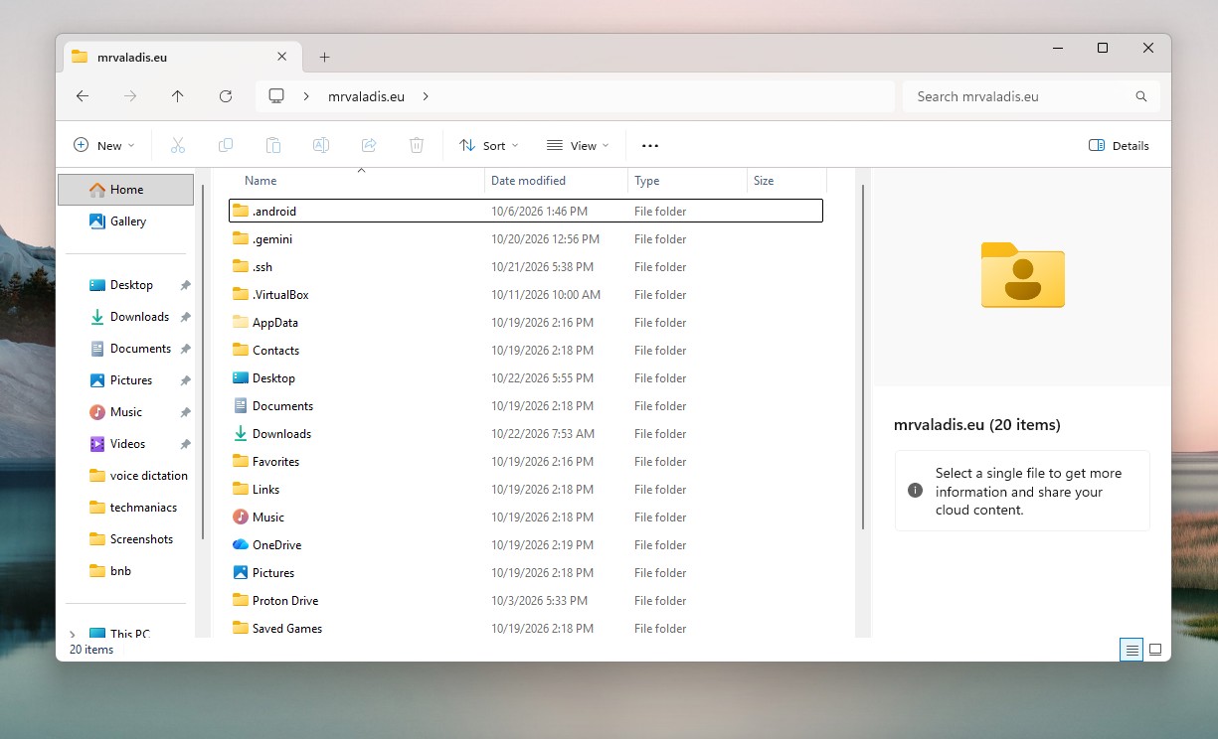Click the Desktop folder icon in file list
Viewport: 1218px width, 739px height.
click(241, 377)
